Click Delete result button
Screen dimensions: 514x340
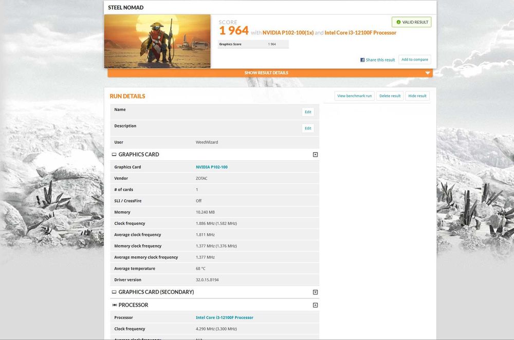(x=390, y=96)
